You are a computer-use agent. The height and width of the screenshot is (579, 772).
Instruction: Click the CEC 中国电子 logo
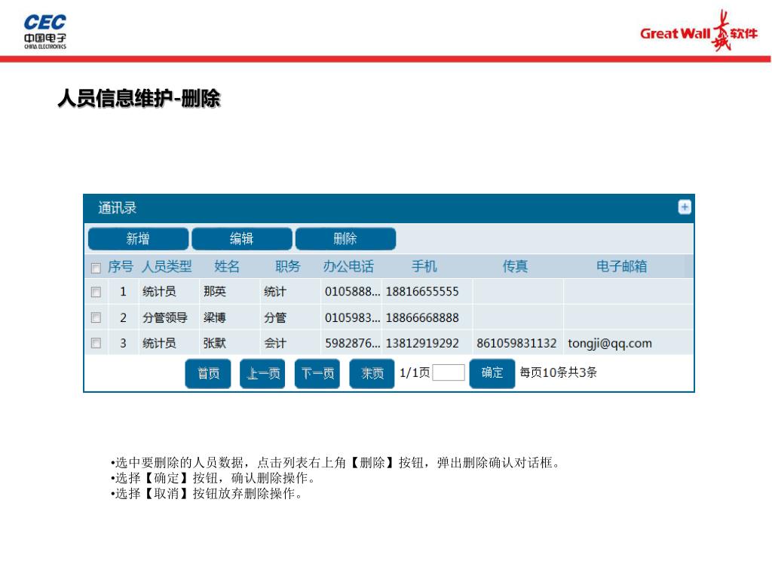[44, 32]
